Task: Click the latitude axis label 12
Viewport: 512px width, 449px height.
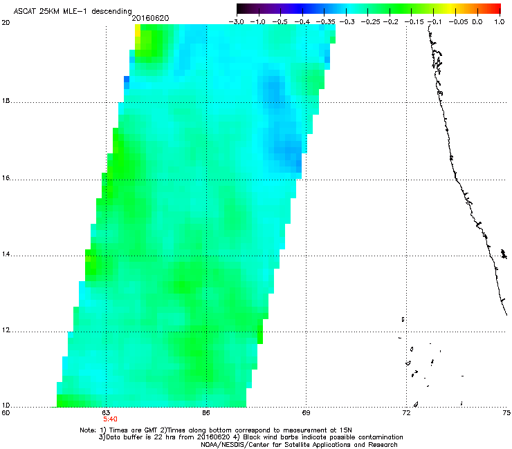Action: click(6, 330)
